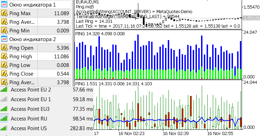The height and width of the screenshot is (136, 260).
Task: Click the Ping.mq5 label on chart
Action: coord(85,7)
